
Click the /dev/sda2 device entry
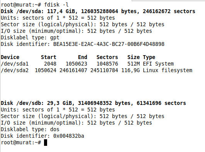15,70
